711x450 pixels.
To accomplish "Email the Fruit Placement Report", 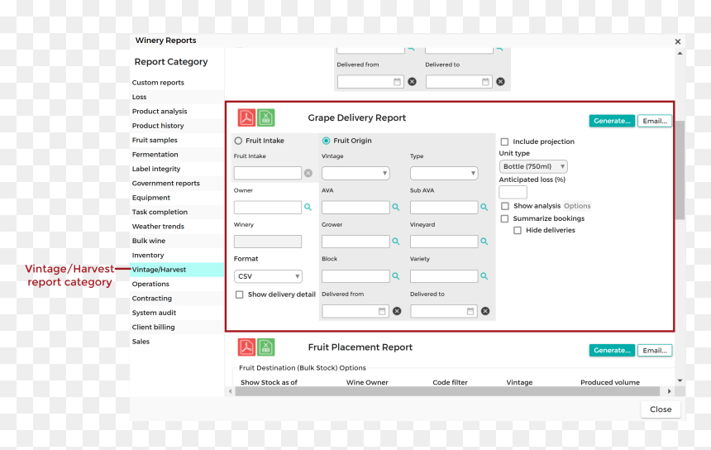I will (655, 351).
